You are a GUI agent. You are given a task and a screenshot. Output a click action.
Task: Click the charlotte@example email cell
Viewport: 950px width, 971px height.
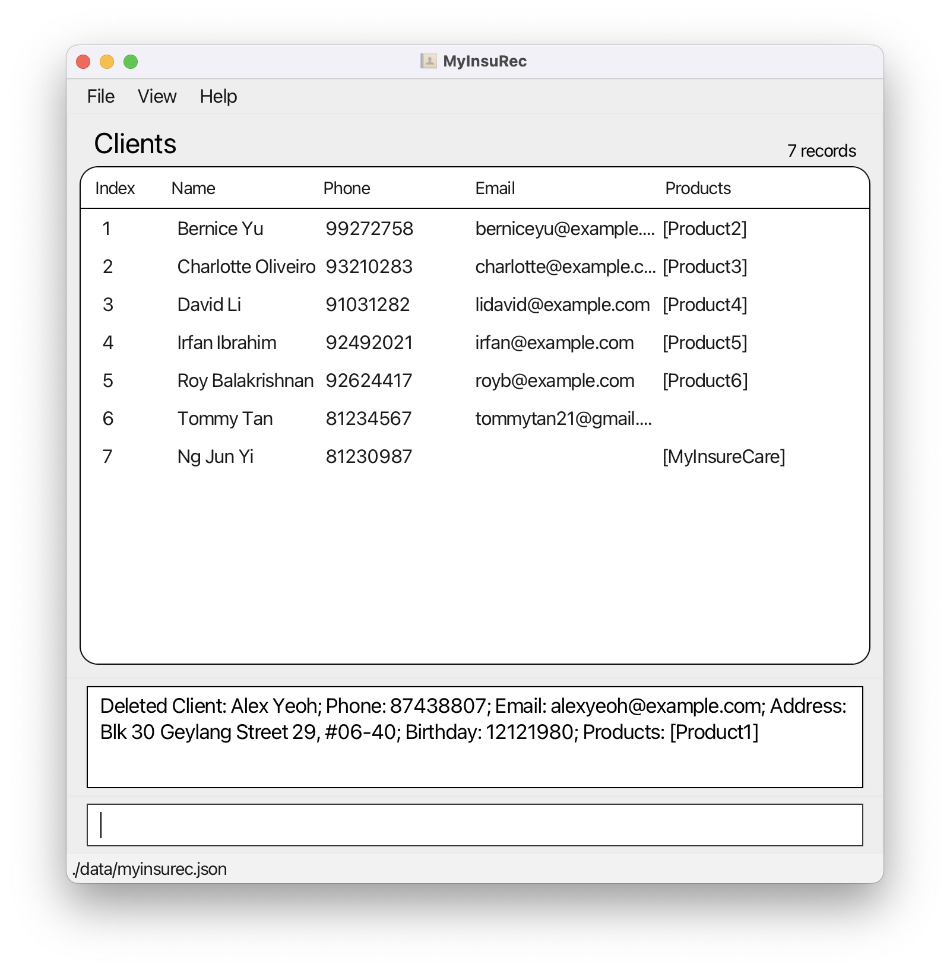pos(565,266)
